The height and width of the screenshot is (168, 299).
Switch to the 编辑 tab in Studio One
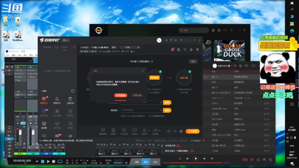(137, 162)
